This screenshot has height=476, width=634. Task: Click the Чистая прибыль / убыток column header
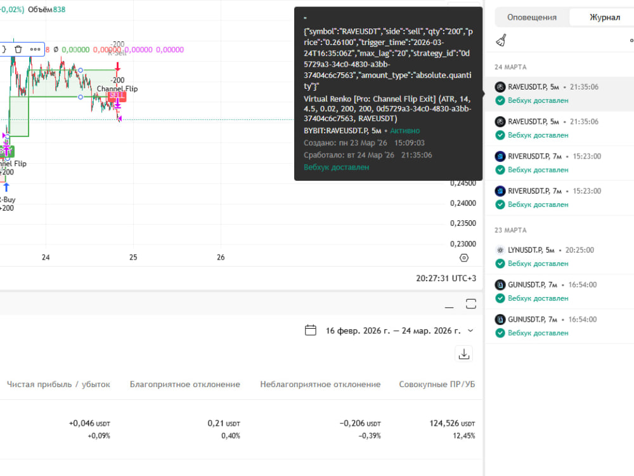tap(58, 385)
